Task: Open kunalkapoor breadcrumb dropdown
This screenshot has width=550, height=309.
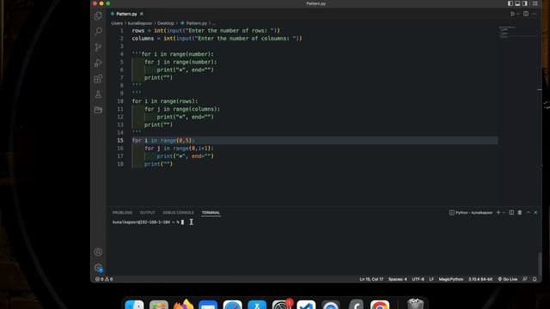Action: (x=140, y=23)
